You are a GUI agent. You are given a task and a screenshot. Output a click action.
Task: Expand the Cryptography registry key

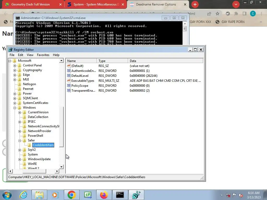tap(15, 70)
